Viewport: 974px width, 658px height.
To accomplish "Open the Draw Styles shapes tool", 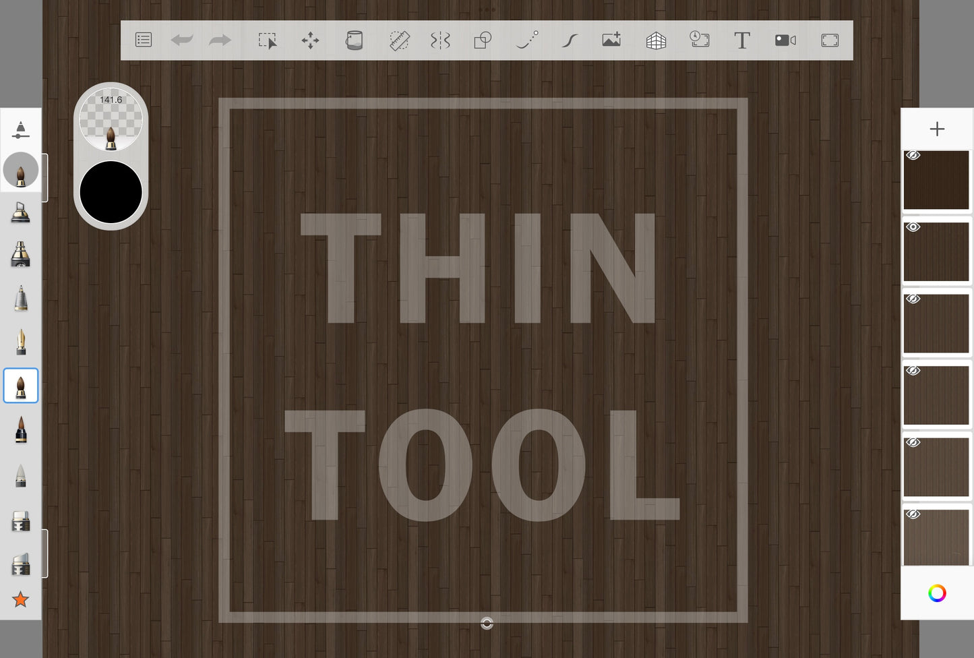I will point(483,40).
